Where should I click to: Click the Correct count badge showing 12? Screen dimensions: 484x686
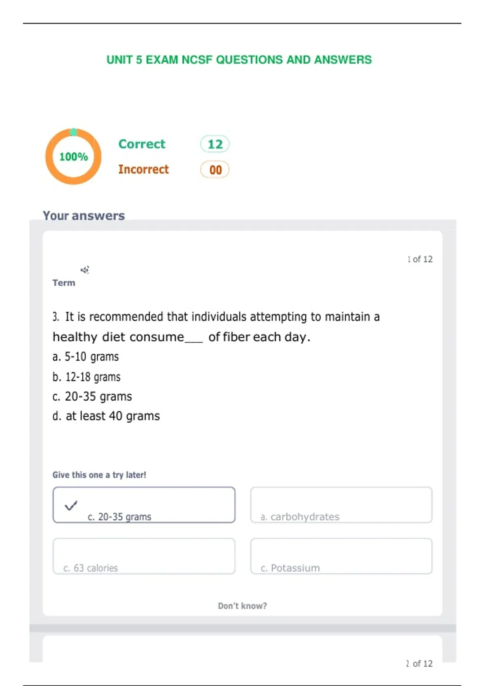point(215,144)
